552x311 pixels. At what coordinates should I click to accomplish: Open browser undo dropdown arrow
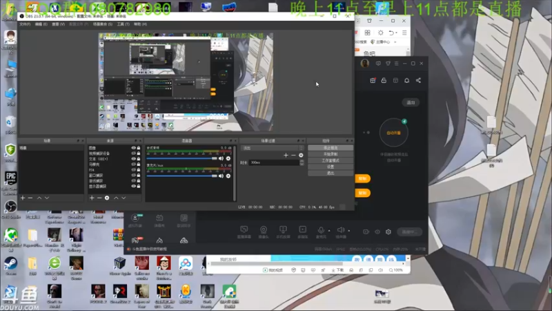tap(396, 32)
